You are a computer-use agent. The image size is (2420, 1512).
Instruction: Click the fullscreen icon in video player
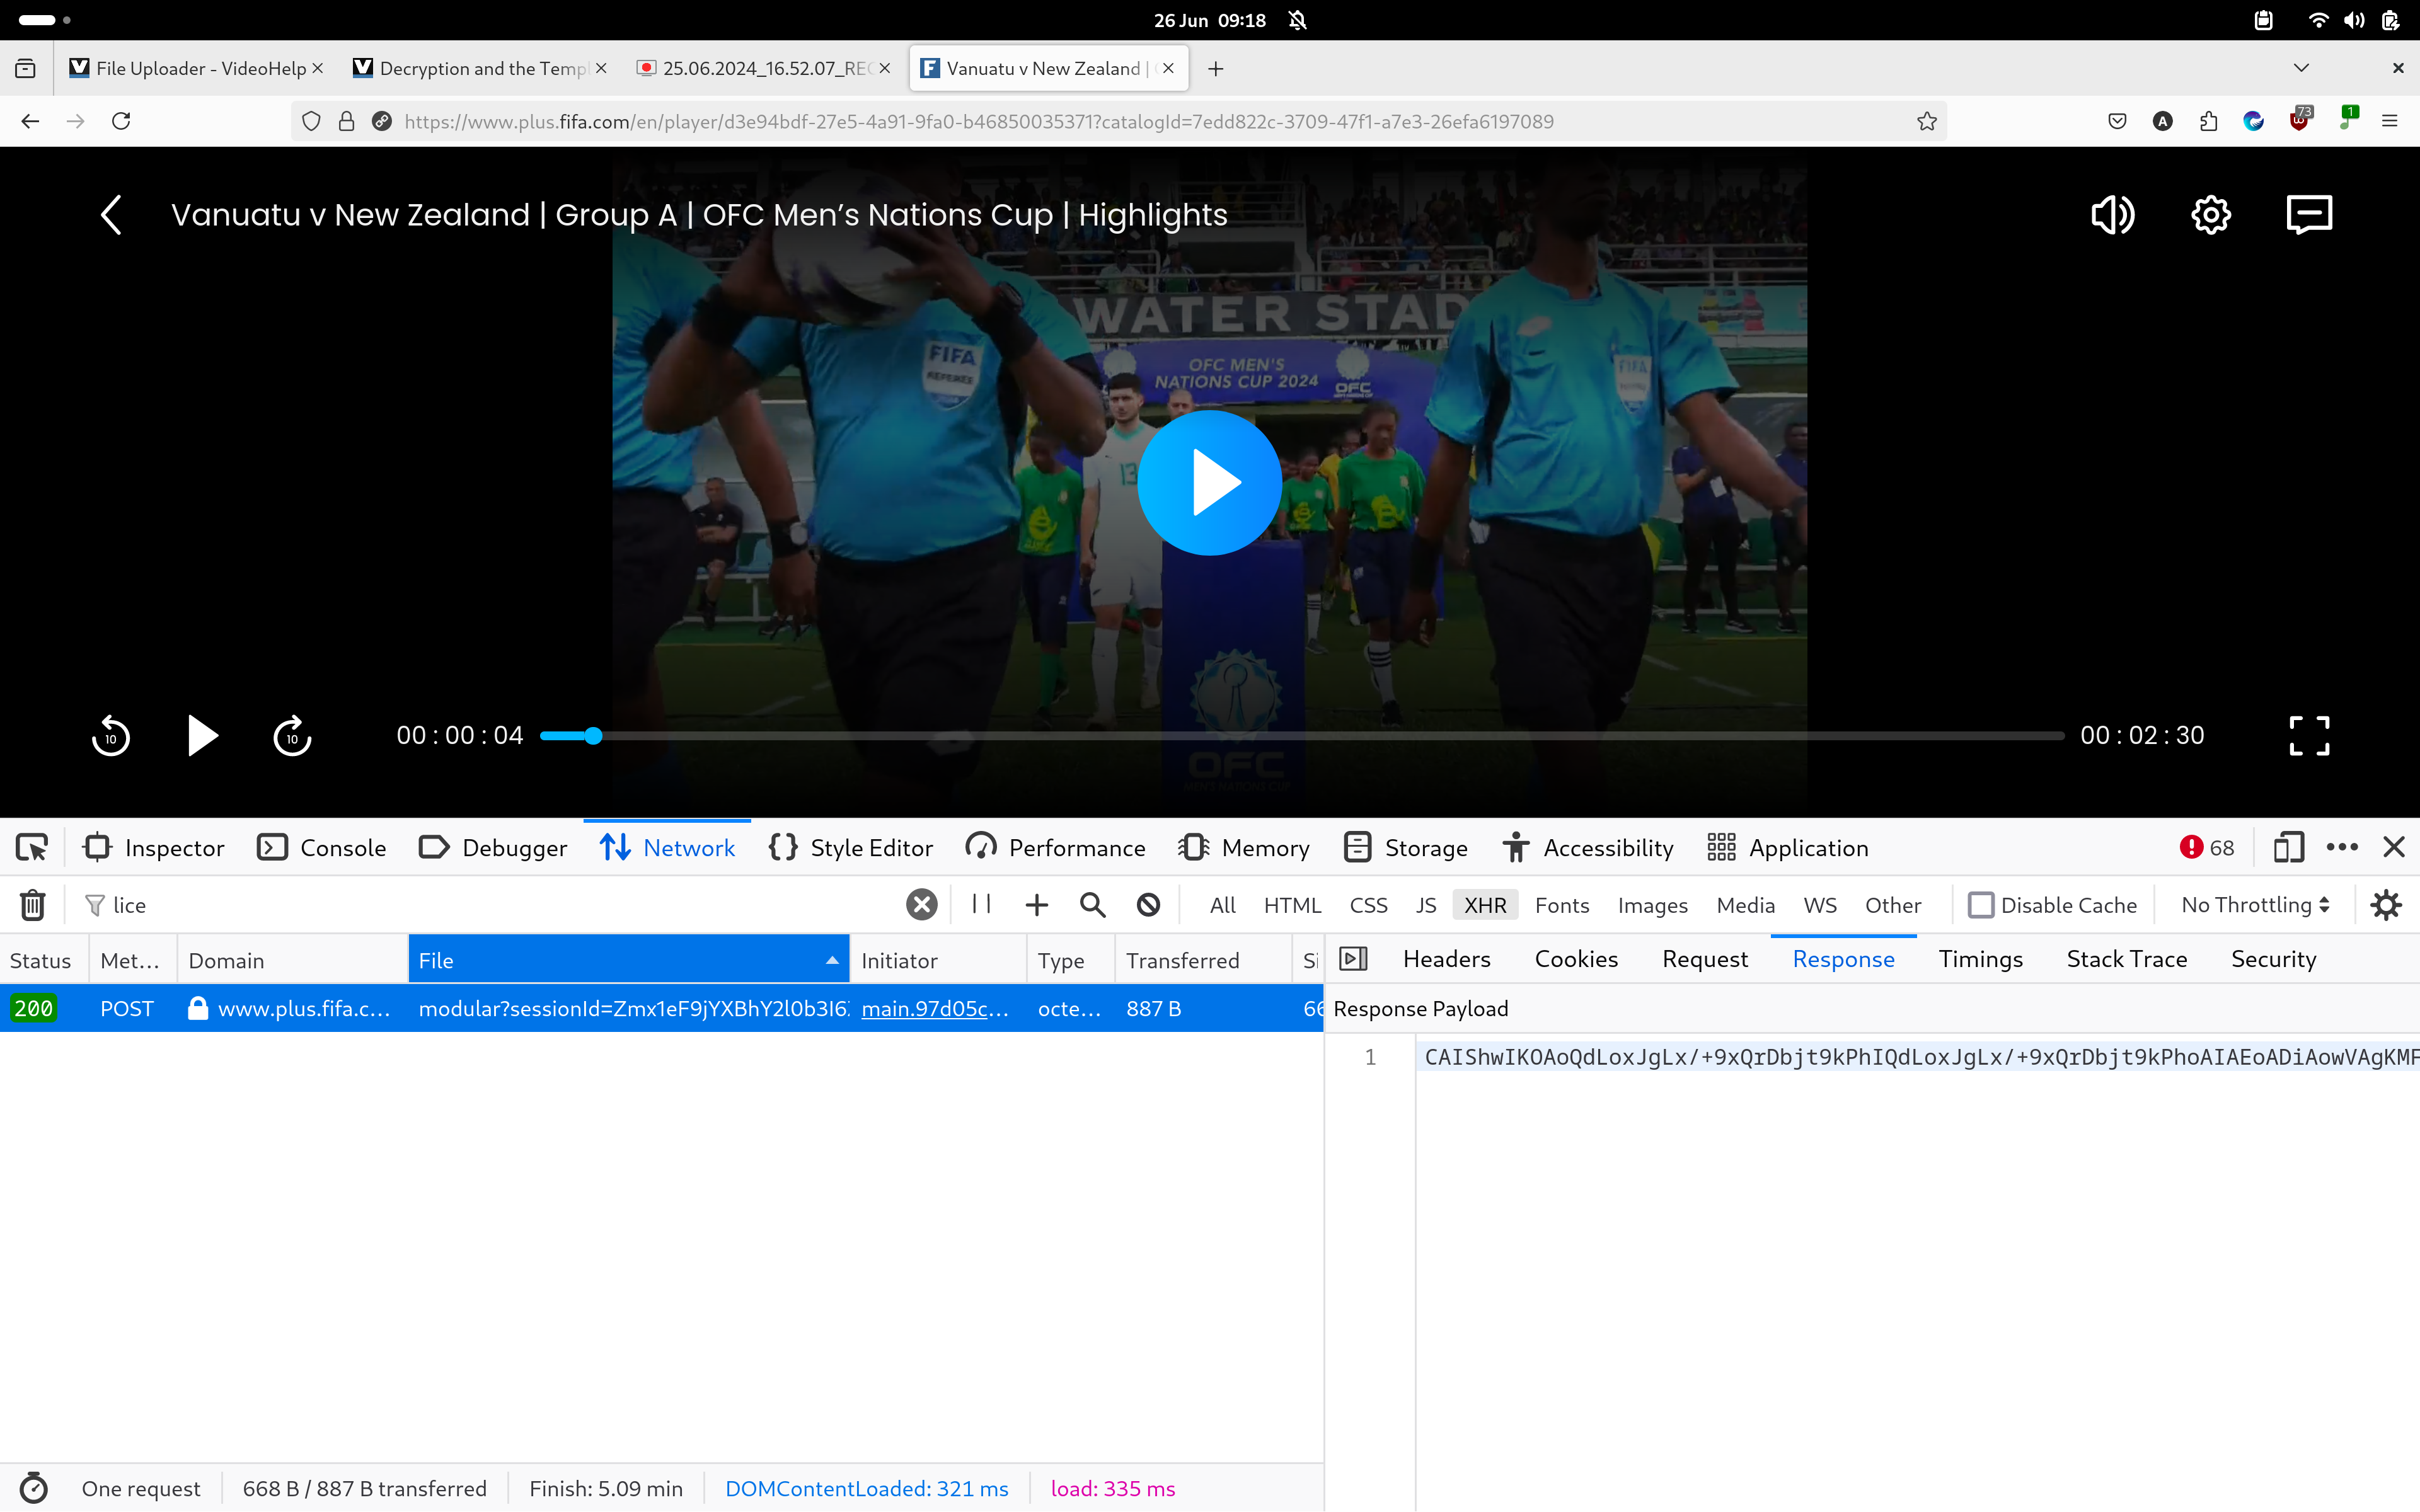click(2309, 736)
